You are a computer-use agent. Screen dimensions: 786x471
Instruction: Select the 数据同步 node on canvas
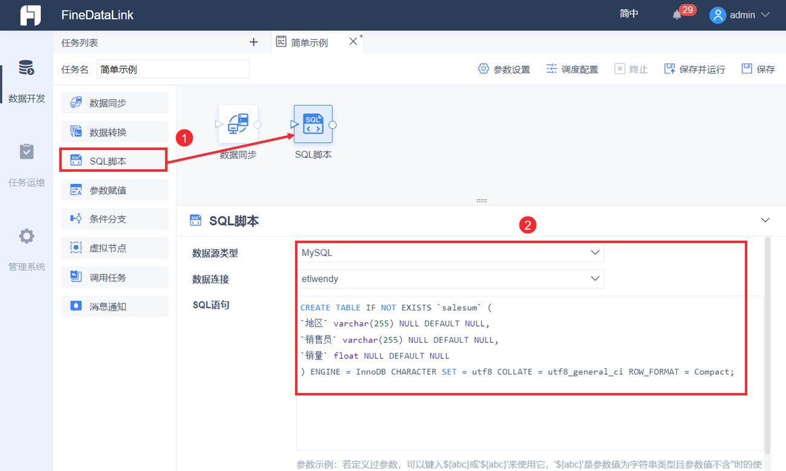(238, 125)
